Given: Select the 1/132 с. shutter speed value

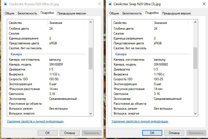Looking at the screenshot, I should [55, 74].
